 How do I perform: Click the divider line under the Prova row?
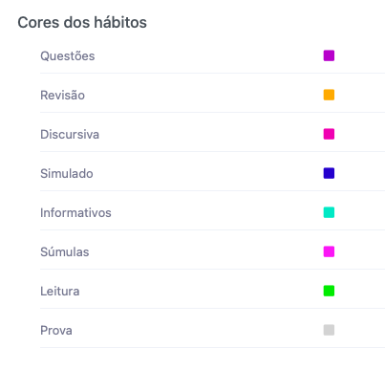(x=212, y=347)
